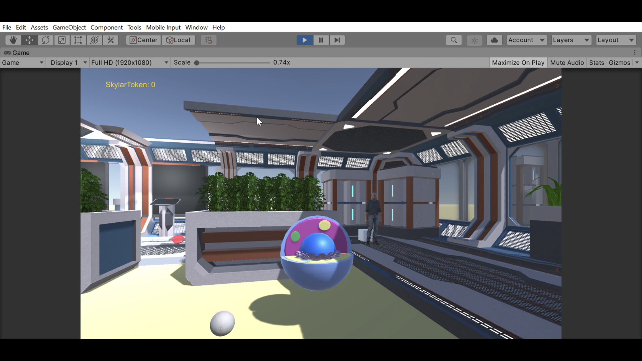This screenshot has width=642, height=361.
Task: Open the GameObject menu
Action: (69, 27)
